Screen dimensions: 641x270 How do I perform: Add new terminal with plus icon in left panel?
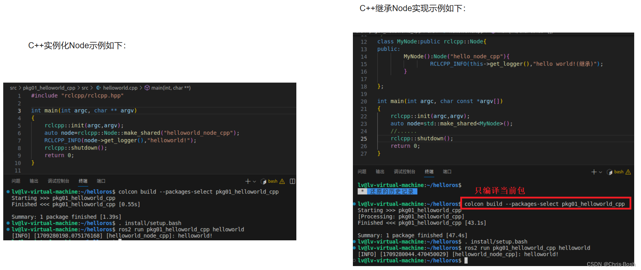248,181
